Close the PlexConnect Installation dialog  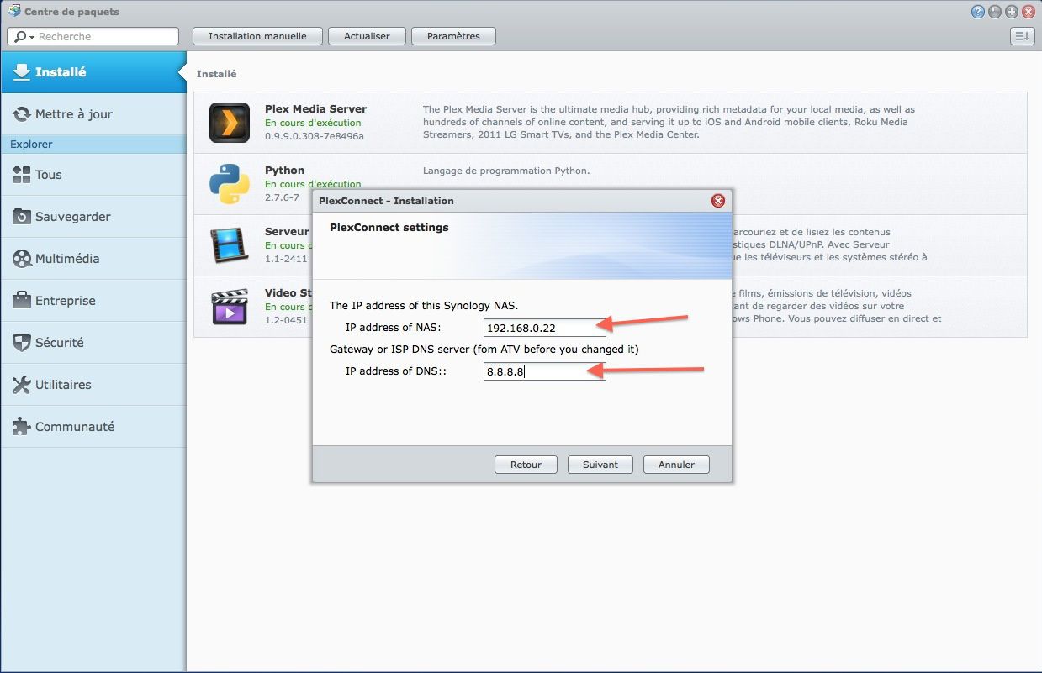point(718,201)
